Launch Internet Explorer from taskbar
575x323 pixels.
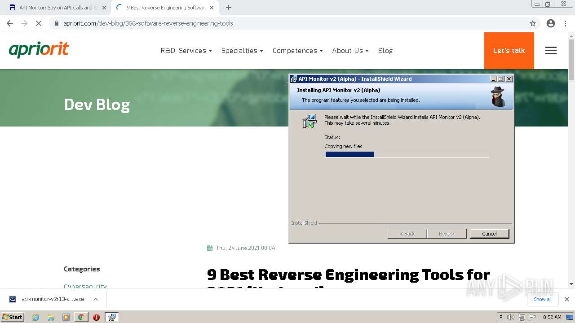pos(35,317)
